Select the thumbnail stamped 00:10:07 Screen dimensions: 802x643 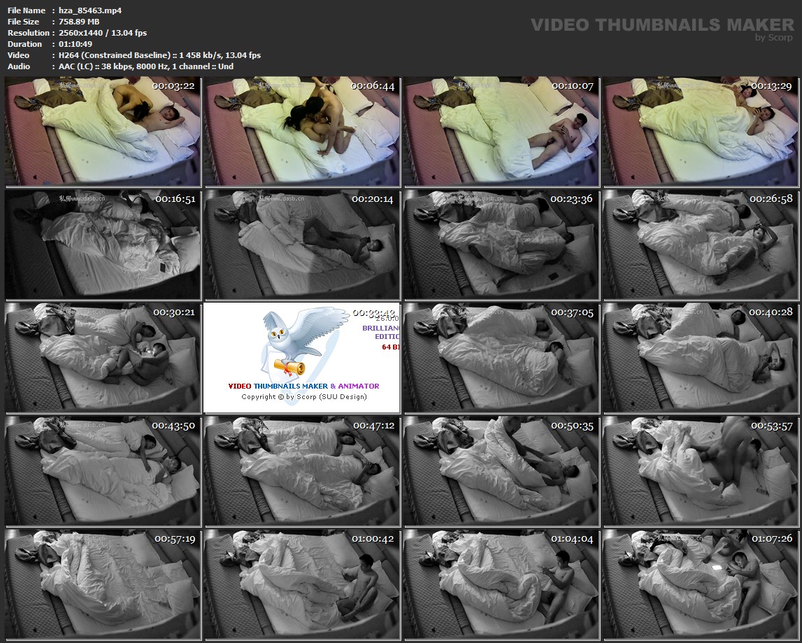[x=502, y=132]
